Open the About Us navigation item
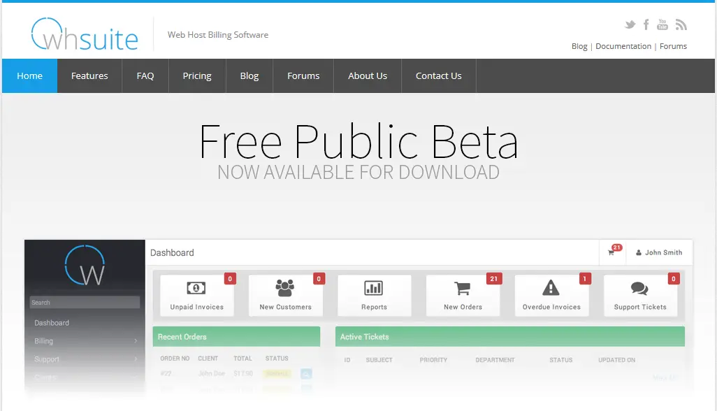 (368, 76)
